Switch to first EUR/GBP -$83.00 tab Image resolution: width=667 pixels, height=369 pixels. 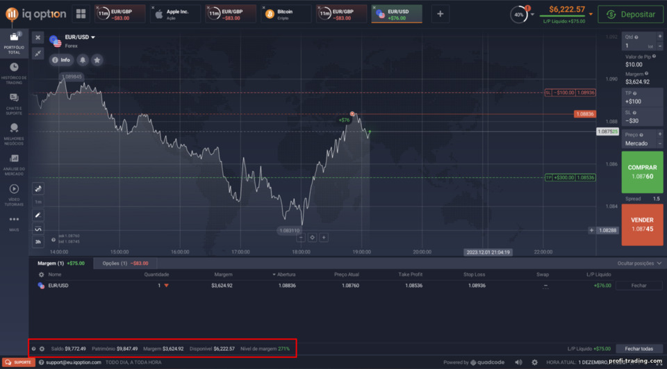[120, 14]
